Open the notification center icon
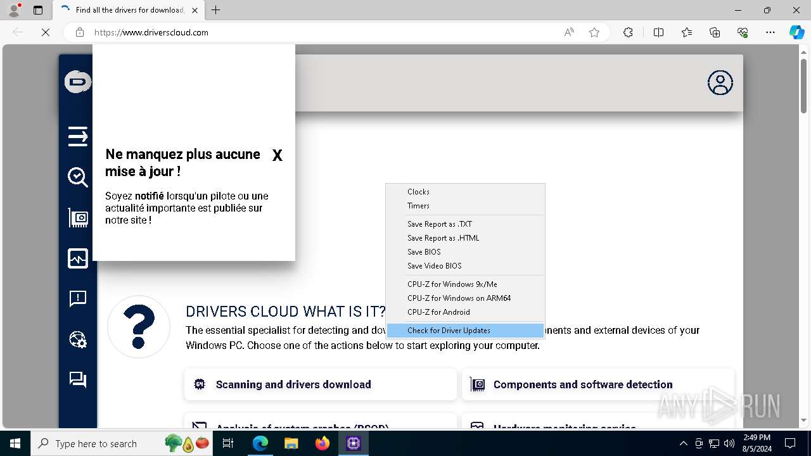Viewport: 811px width, 456px height. click(790, 443)
